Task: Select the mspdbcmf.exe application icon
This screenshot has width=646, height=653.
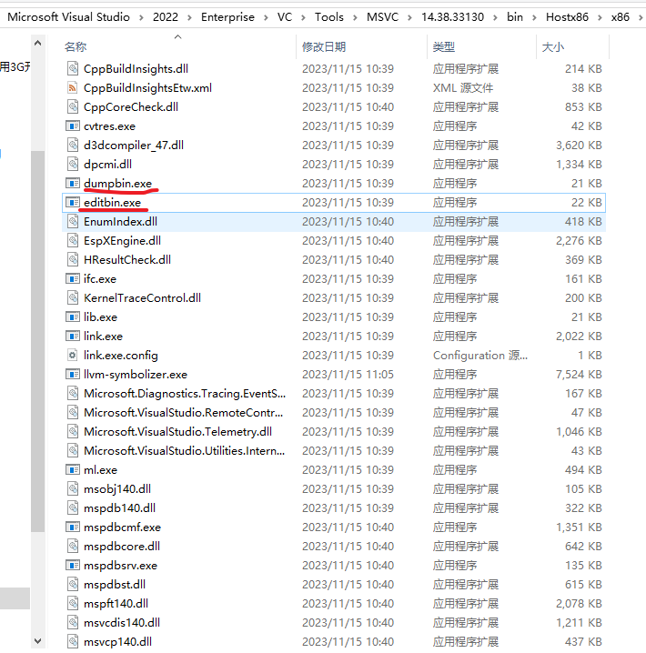Action: [73, 527]
